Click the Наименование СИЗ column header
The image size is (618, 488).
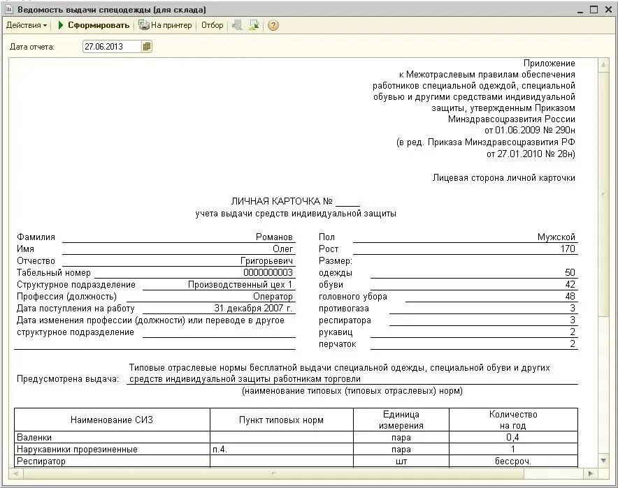point(112,420)
